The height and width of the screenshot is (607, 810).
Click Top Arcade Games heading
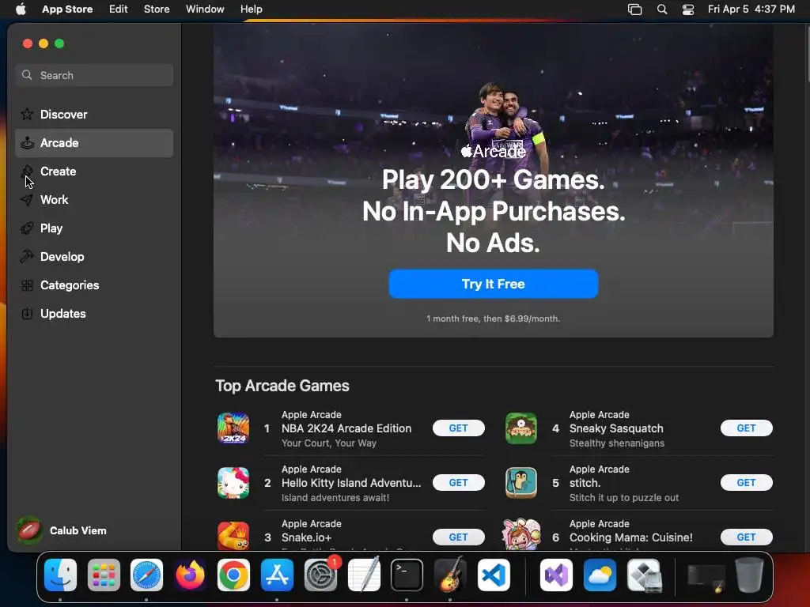point(282,386)
